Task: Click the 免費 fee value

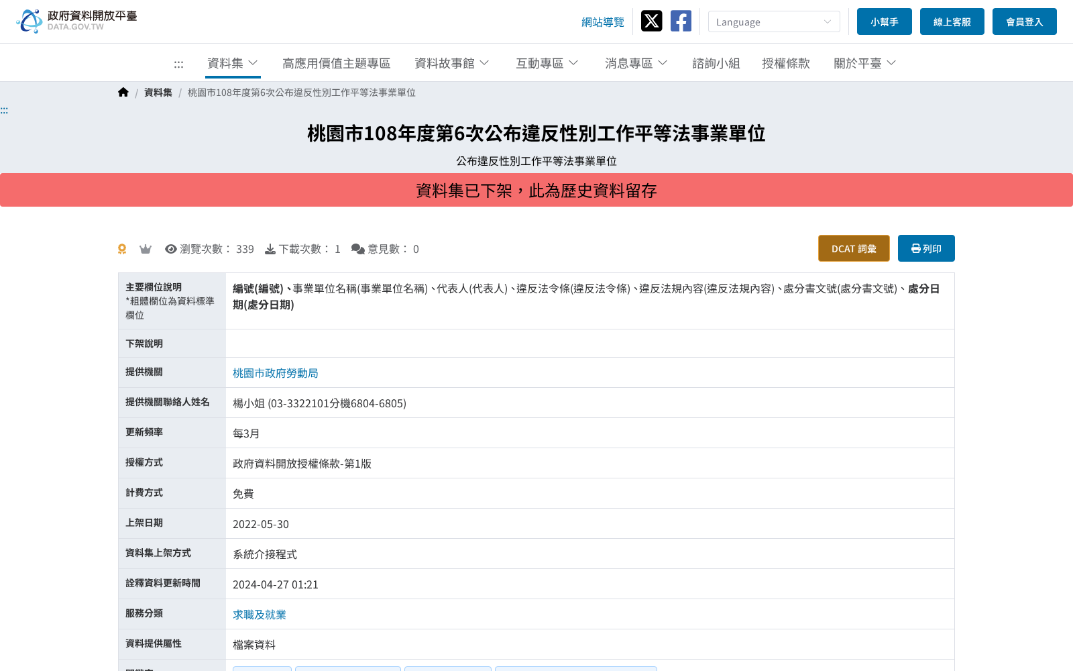Action: click(243, 494)
